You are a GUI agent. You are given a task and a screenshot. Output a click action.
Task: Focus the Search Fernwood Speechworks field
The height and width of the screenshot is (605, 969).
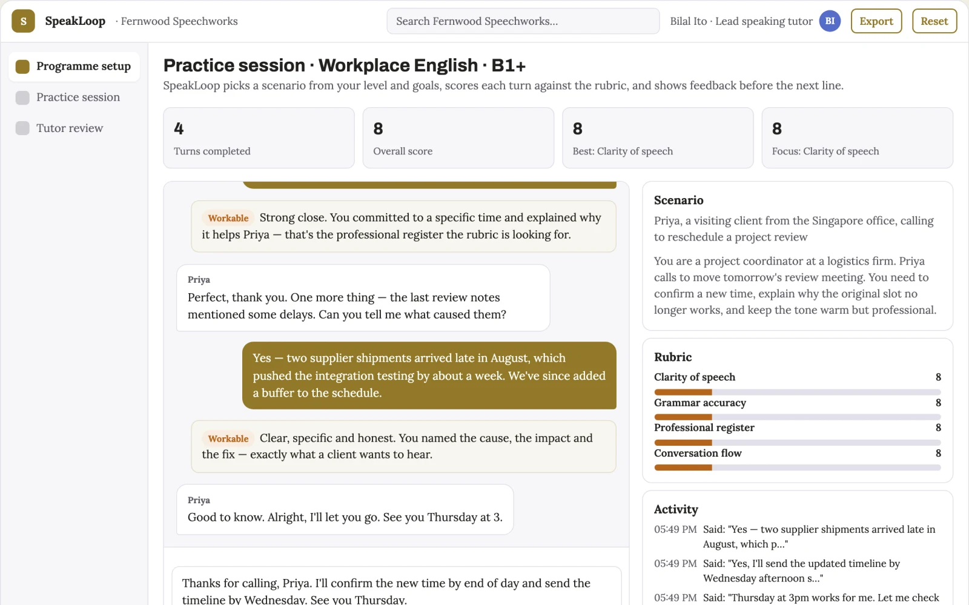click(523, 21)
